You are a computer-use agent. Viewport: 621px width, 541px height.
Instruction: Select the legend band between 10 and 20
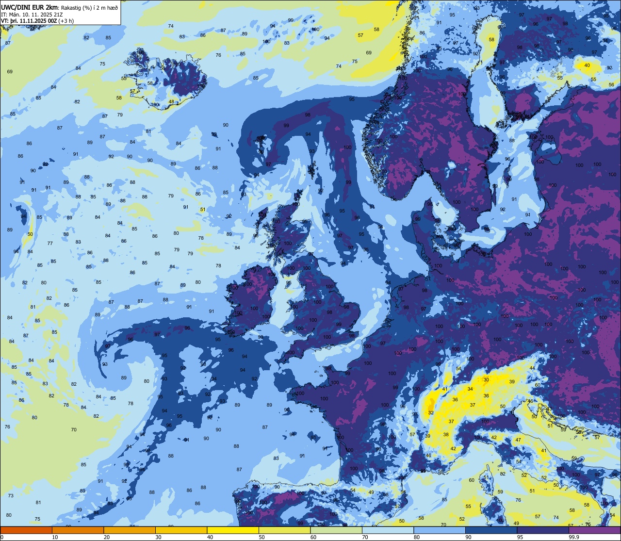click(x=78, y=530)
